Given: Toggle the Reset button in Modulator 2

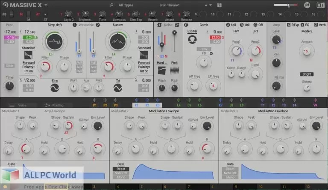Looking at the screenshot, I should (121, 169).
